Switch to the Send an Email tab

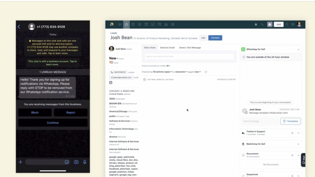(167, 48)
